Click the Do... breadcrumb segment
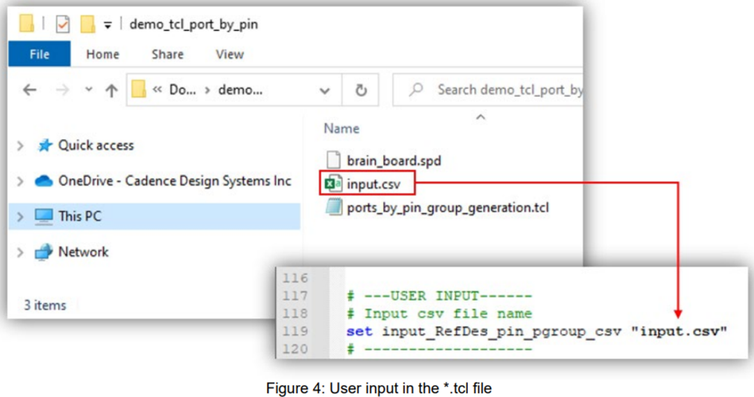Viewport: 754px width, 397px height. point(182,90)
